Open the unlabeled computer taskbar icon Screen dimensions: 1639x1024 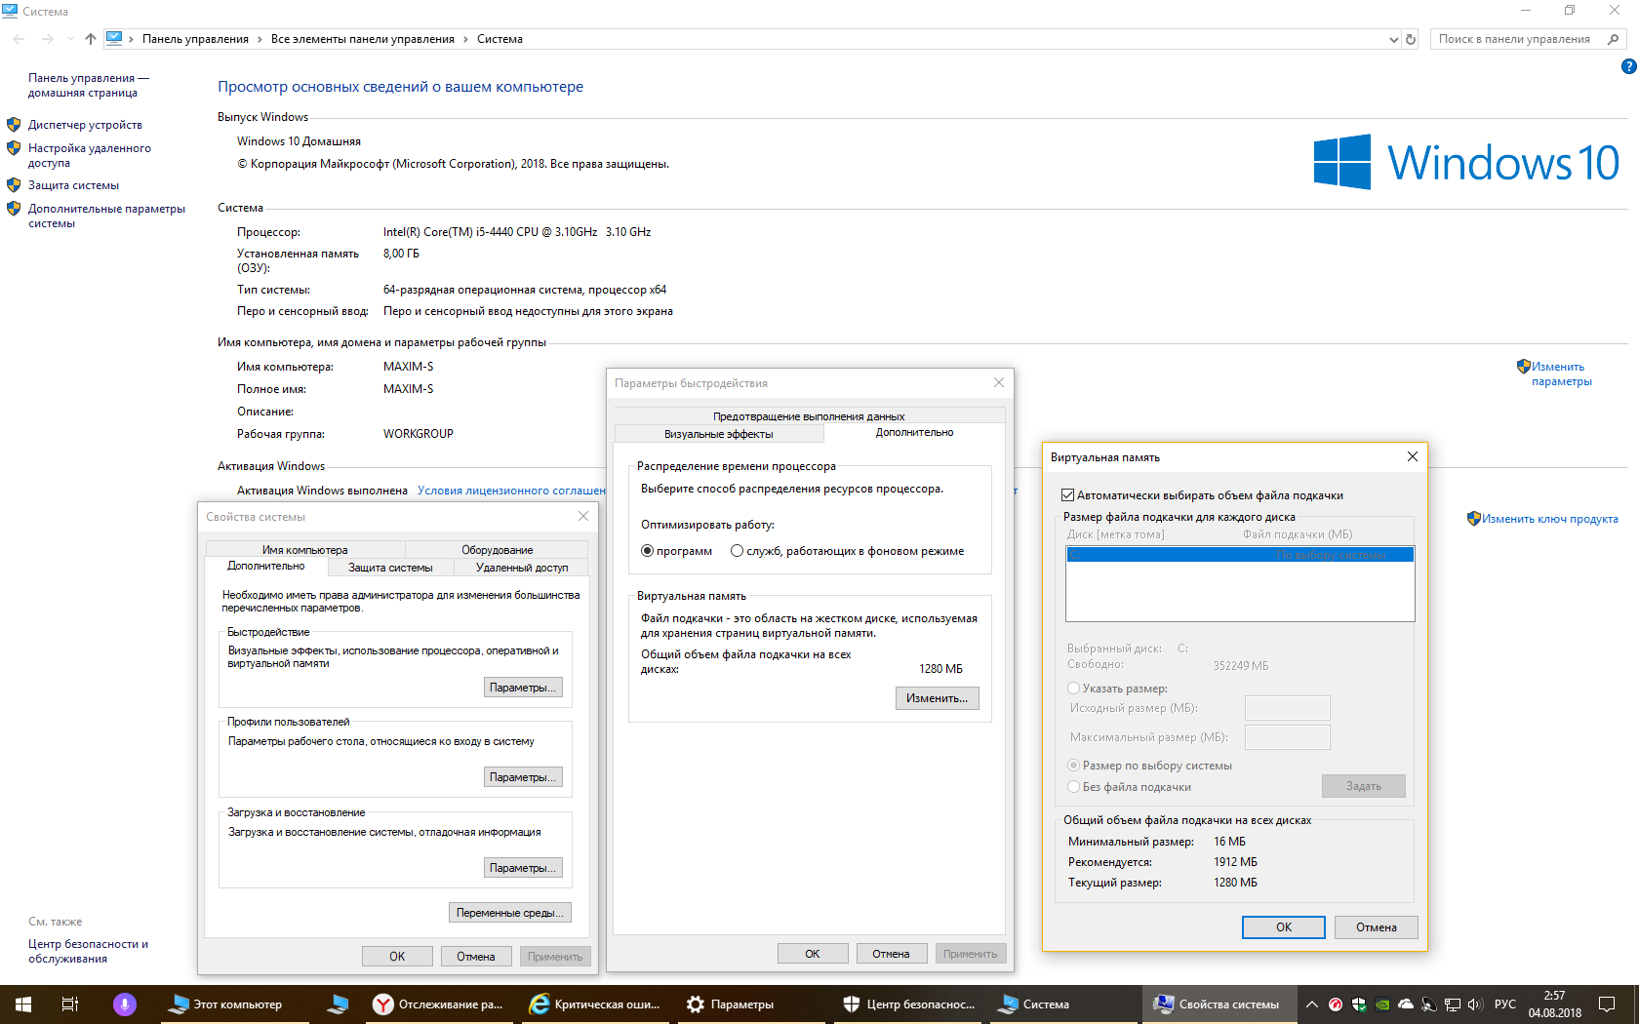[x=338, y=1004]
